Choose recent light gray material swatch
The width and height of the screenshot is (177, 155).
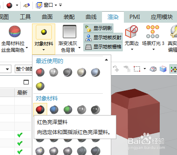point(54,72)
